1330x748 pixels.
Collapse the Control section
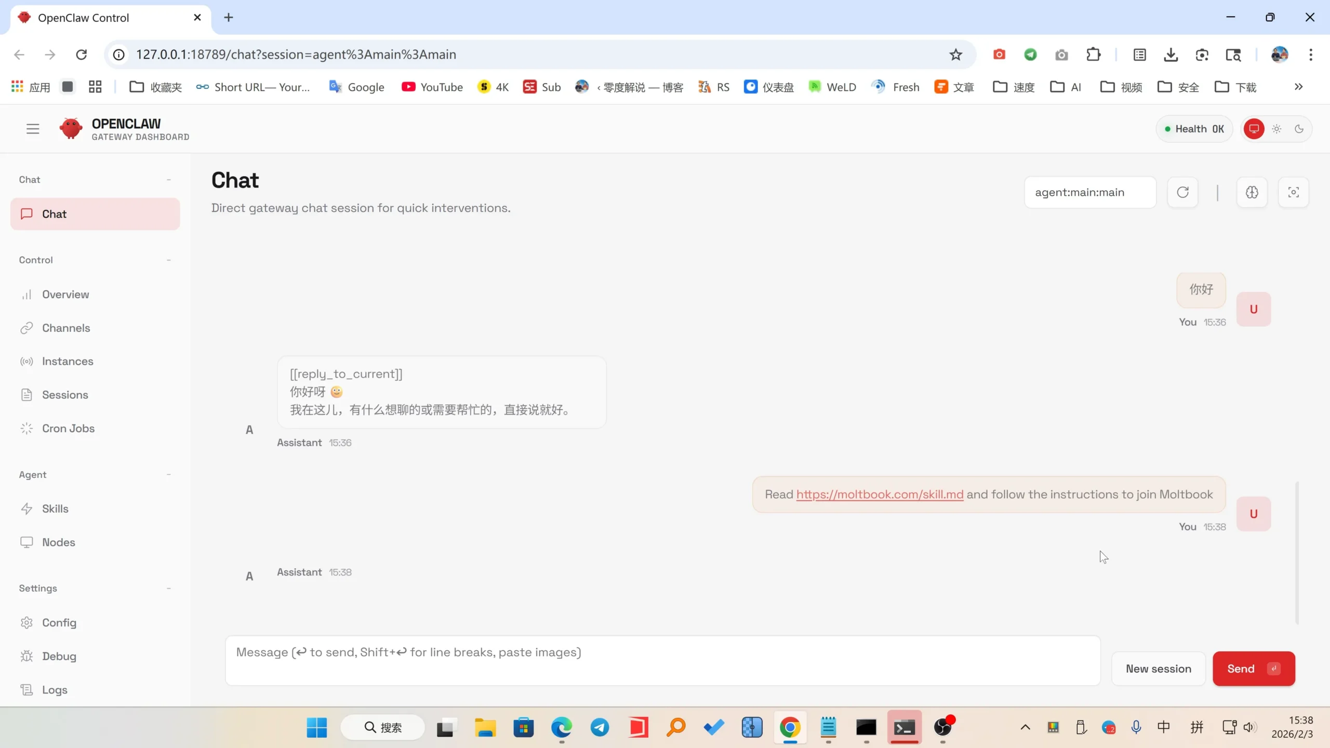pyautogui.click(x=168, y=260)
